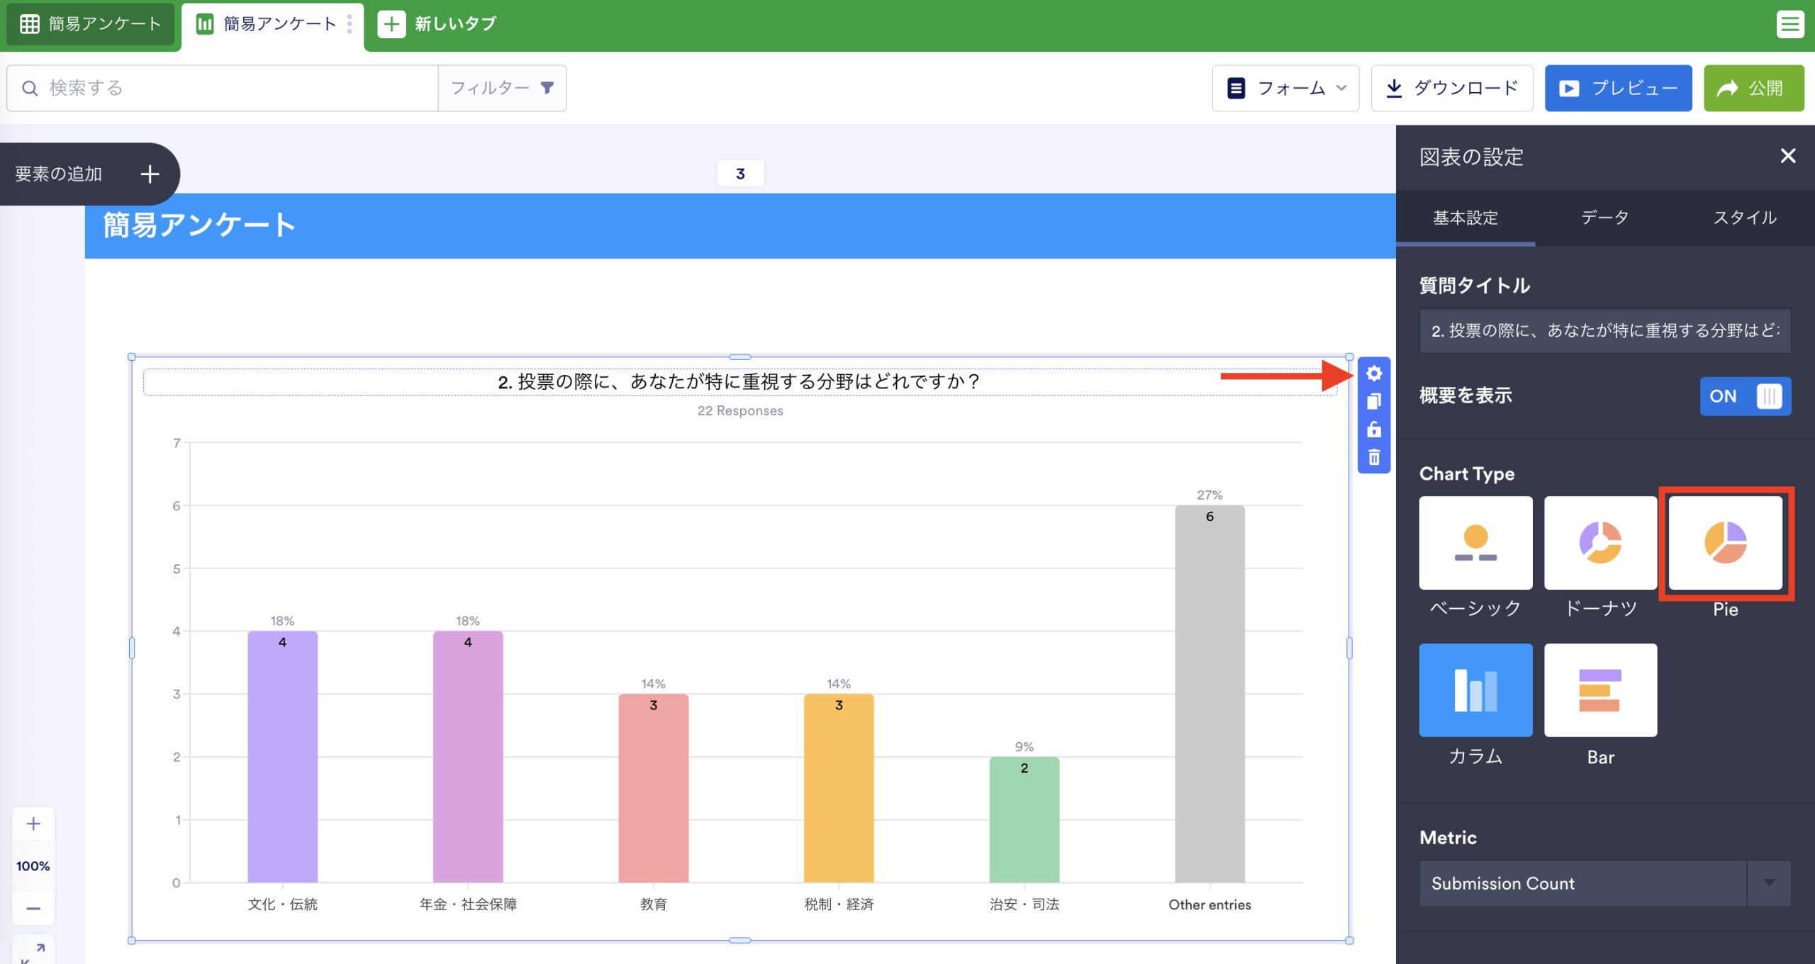The image size is (1815, 964).
Task: Select the カラム chart type
Action: (x=1475, y=690)
